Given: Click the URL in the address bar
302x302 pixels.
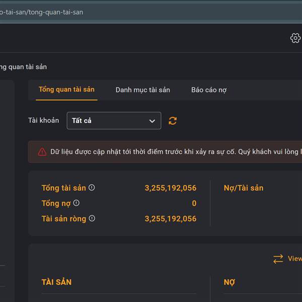Looking at the screenshot, I should (x=42, y=12).
